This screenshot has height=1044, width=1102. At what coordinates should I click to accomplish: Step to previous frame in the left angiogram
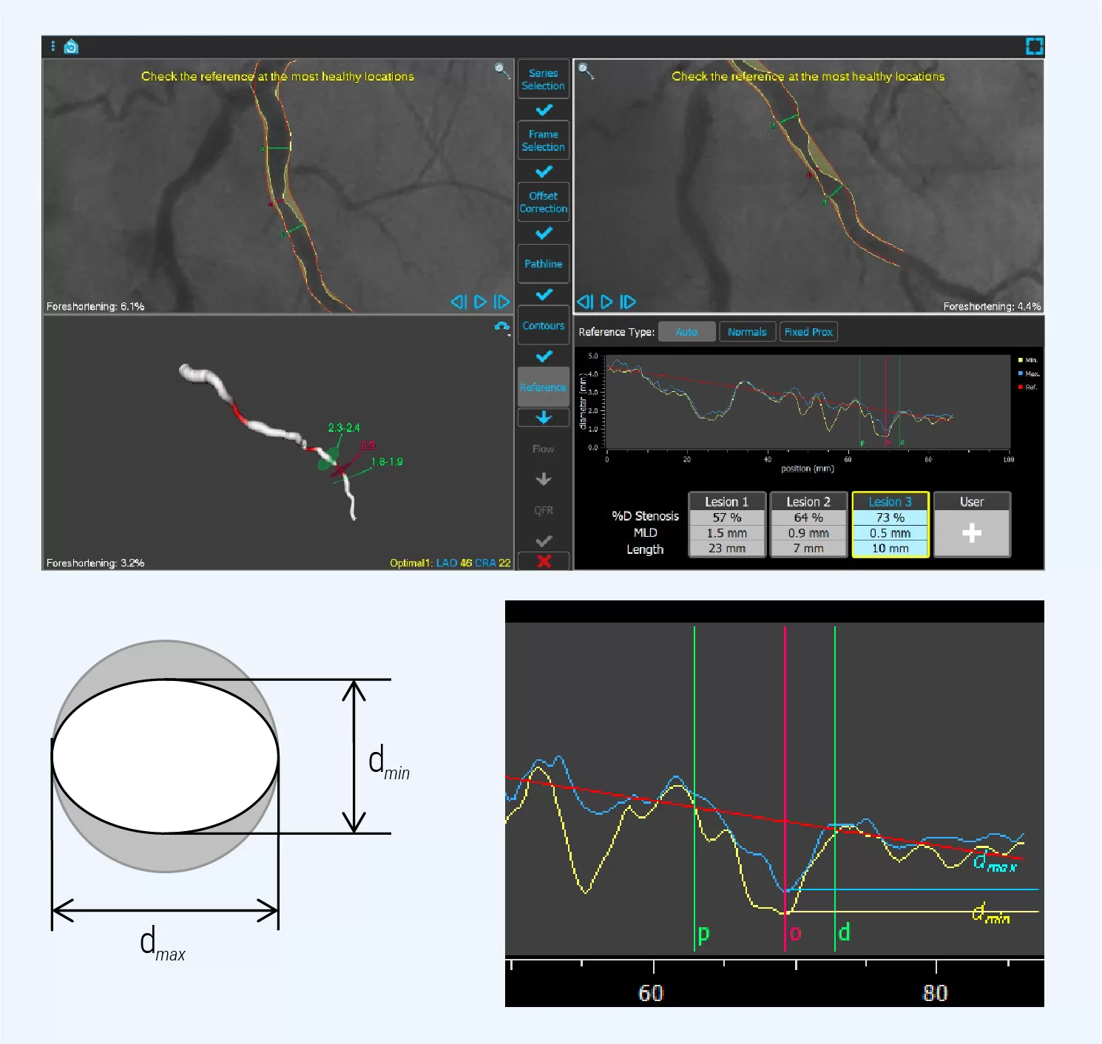pyautogui.click(x=459, y=302)
